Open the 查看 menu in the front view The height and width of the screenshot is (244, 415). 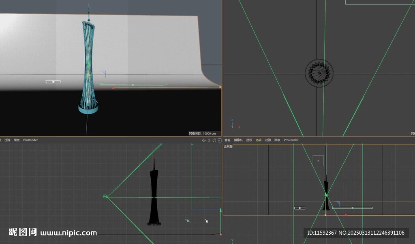(227, 140)
